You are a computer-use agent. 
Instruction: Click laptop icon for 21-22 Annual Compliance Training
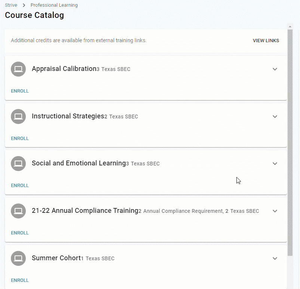point(18,211)
